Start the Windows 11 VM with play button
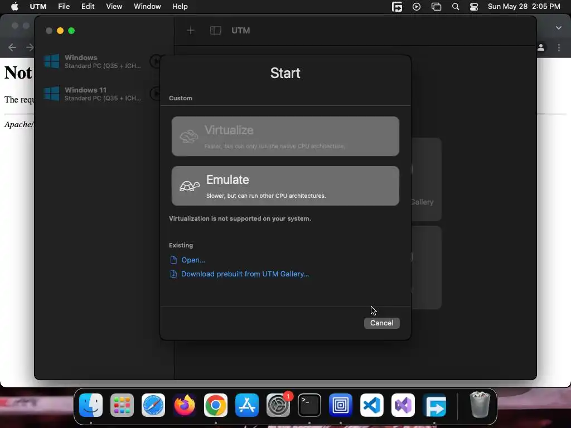 click(x=156, y=94)
